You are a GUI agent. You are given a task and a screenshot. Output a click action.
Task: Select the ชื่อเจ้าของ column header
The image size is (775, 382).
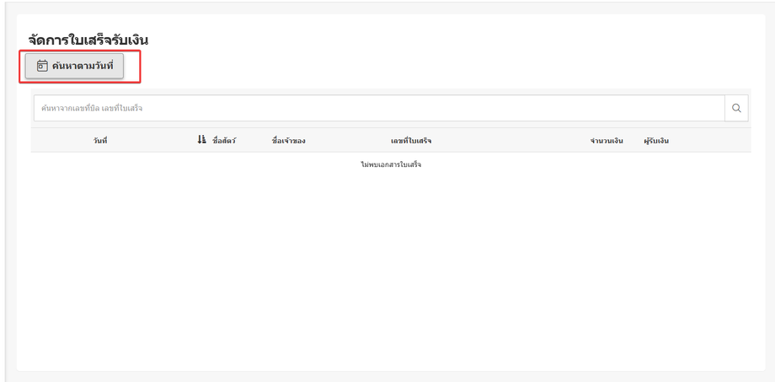coord(289,141)
